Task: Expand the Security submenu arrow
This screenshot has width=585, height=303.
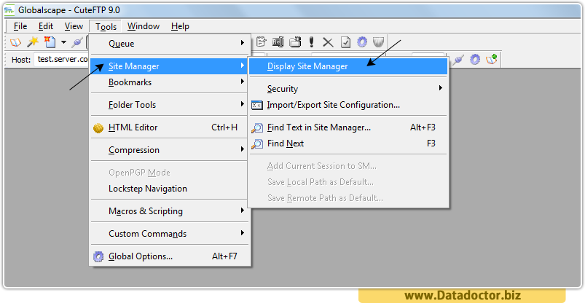Action: (441, 88)
